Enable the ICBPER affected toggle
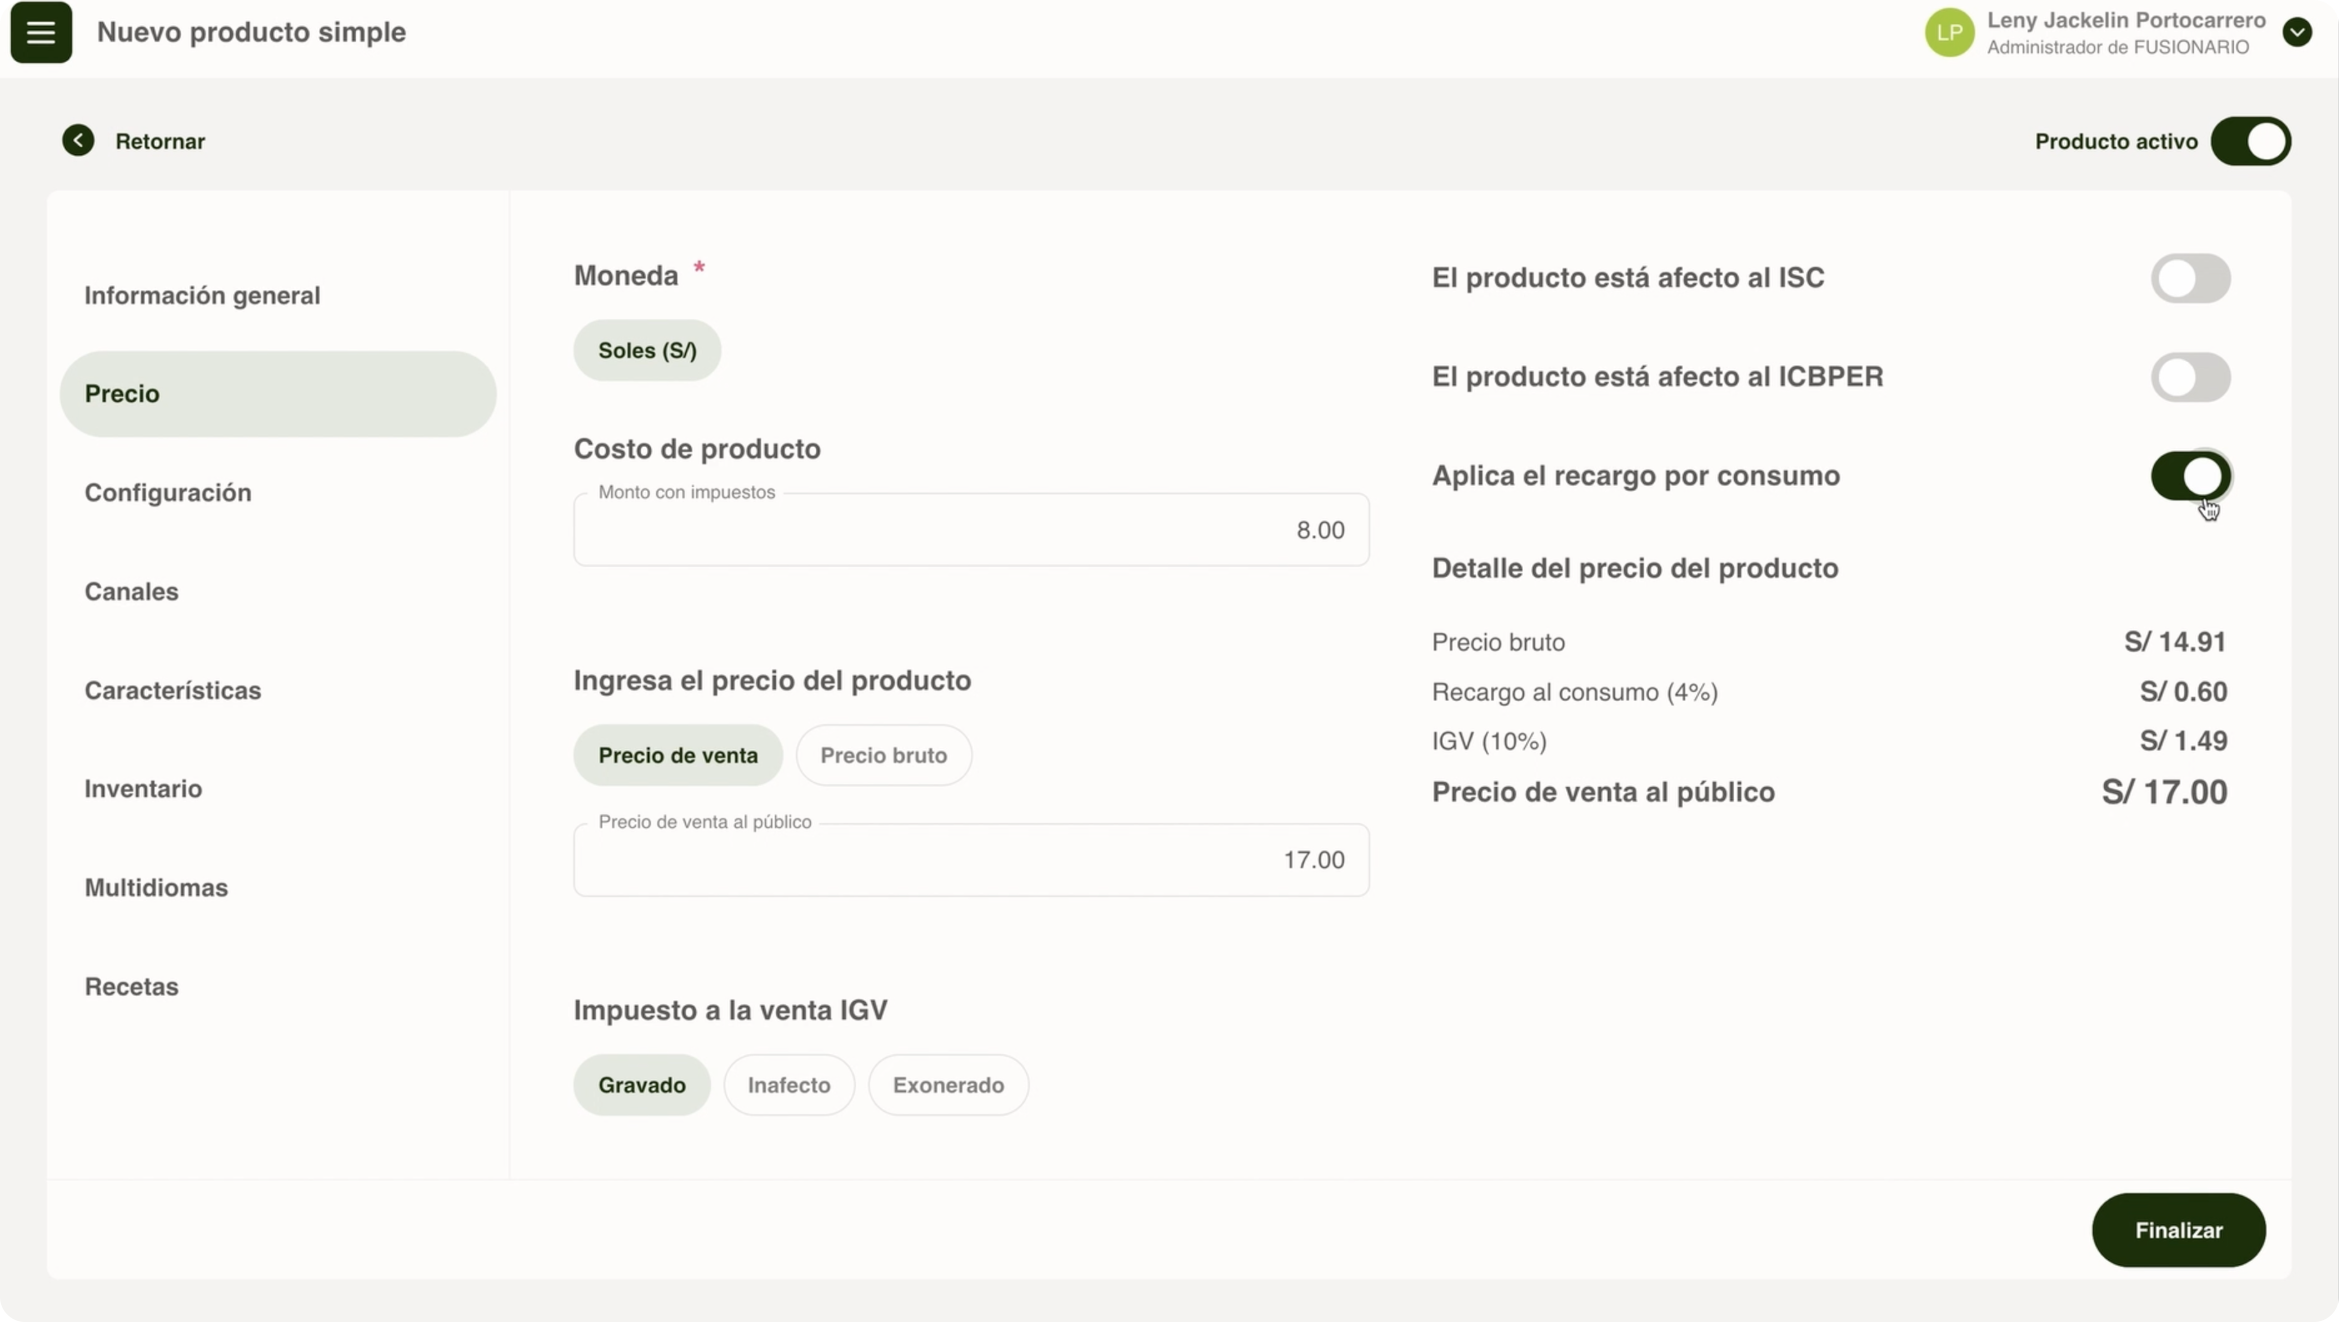 [2189, 377]
